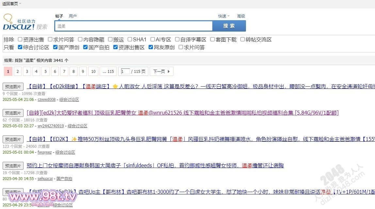Viewport: 375px width, 209px height.
Task: Uncheck the 综合讨论区 only-see checkbox
Action: (x=20, y=47)
